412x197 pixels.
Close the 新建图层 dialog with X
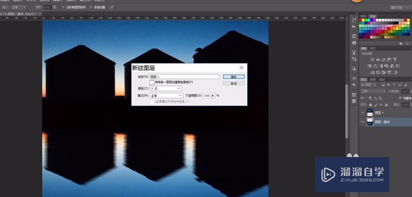click(241, 68)
